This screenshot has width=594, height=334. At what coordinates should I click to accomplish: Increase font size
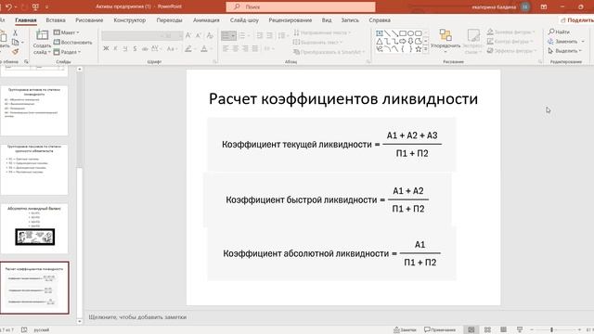click(188, 35)
